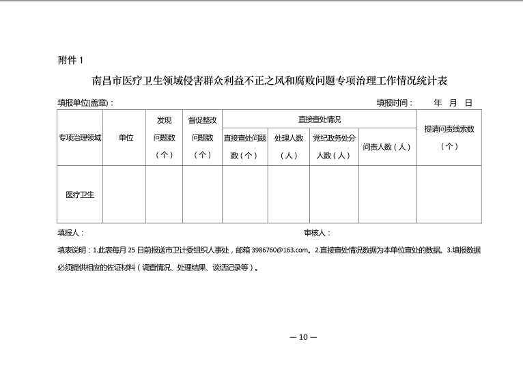Select the '党纪政务处分人数' sub-header cell
The image size is (523, 370).
pos(334,146)
